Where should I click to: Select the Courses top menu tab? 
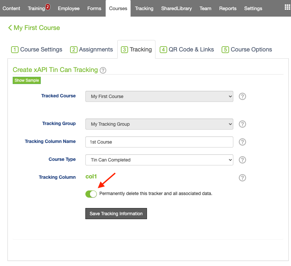click(x=118, y=8)
